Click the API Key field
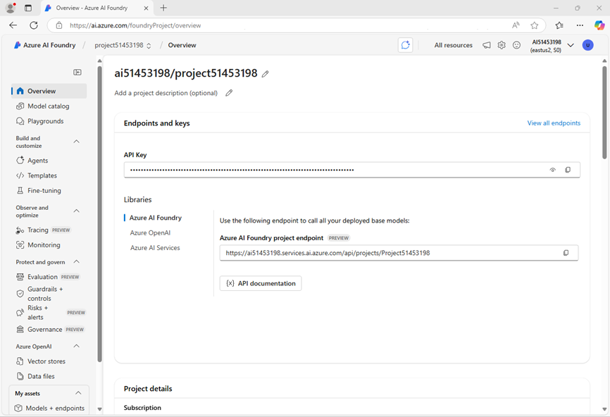 [352, 170]
